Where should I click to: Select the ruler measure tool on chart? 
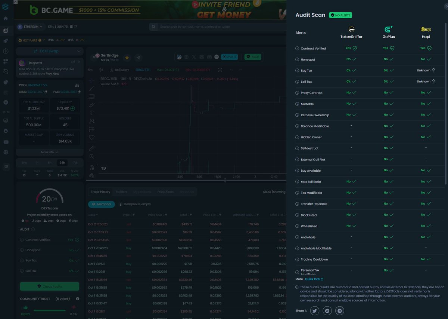tap(92, 148)
